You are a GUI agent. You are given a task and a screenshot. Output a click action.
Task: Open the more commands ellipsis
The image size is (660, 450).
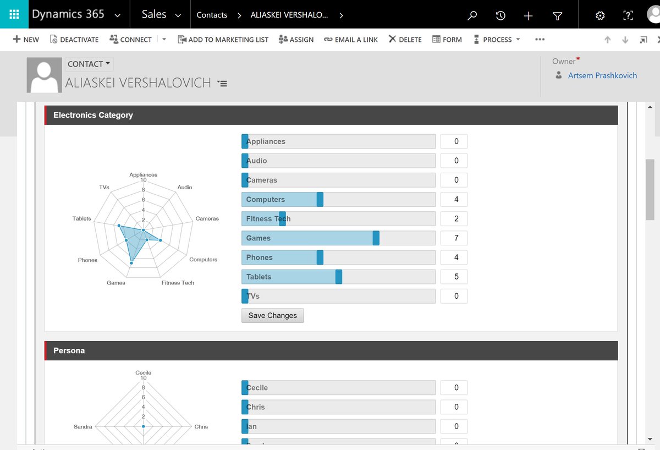(540, 40)
